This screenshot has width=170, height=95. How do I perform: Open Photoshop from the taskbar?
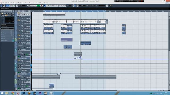pos(24,93)
